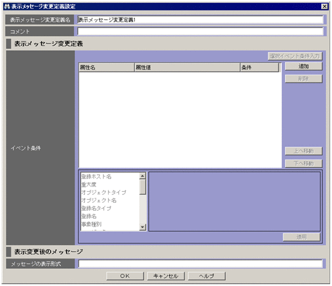Click into the メッセージの表示形式 field
The width and height of the screenshot is (332, 286).
(x=200, y=264)
